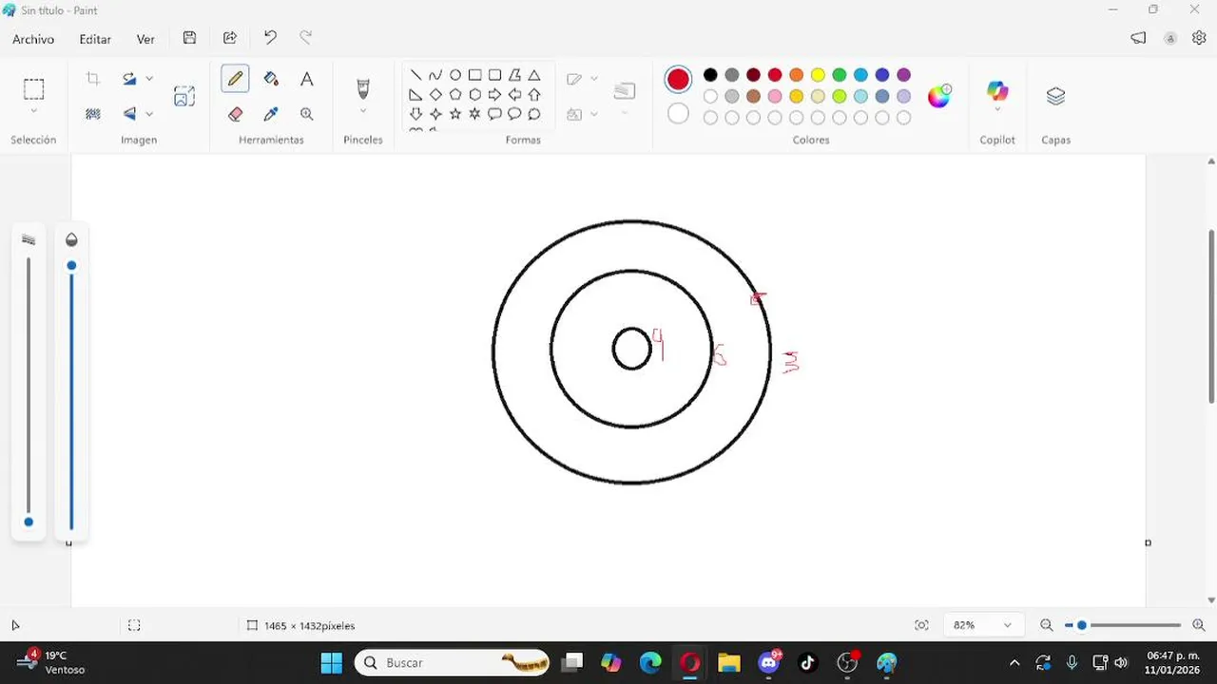The height and width of the screenshot is (684, 1217).
Task: Click the fit to window icon
Action: click(x=921, y=625)
